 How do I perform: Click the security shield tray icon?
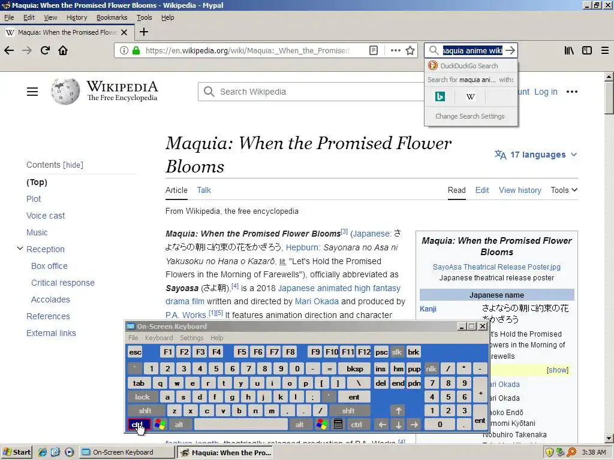click(x=549, y=452)
